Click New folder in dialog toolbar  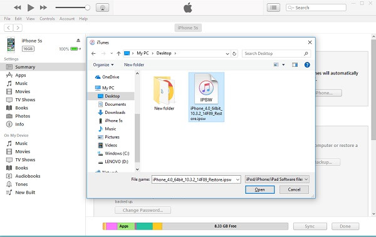(134, 64)
